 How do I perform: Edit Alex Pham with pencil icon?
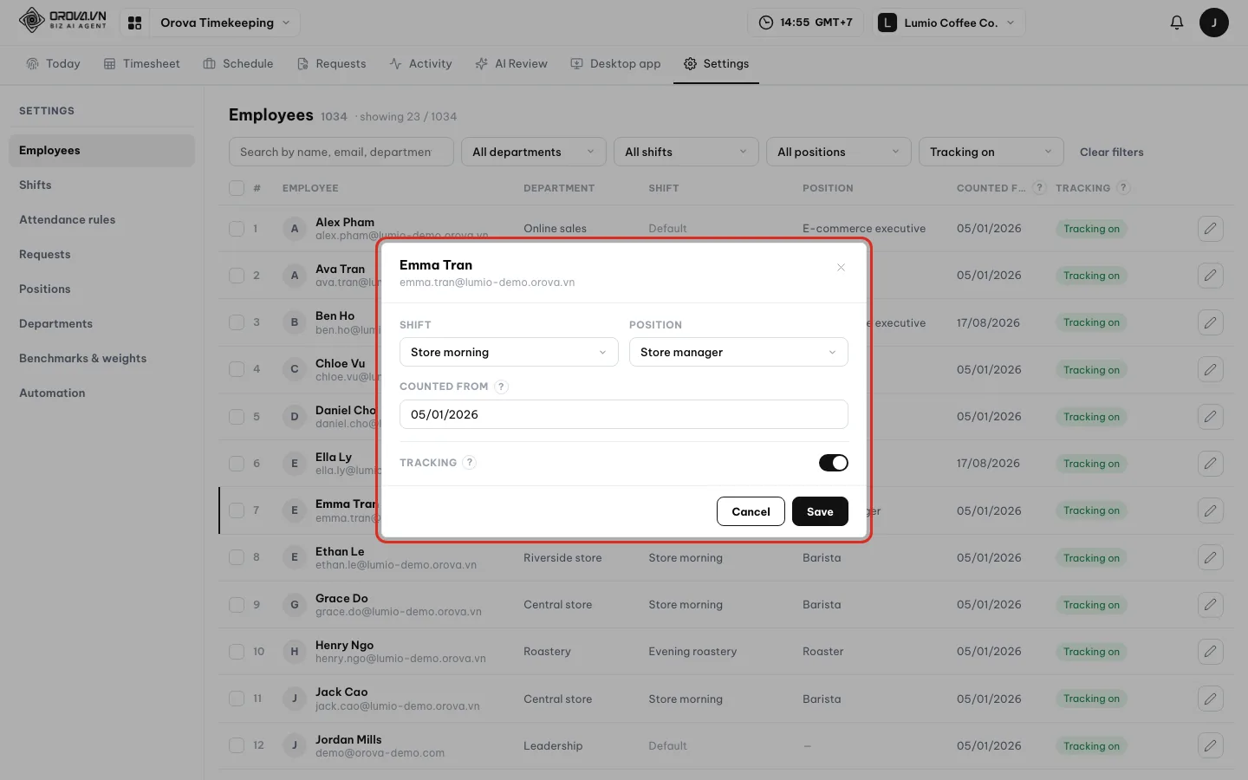[x=1210, y=229]
